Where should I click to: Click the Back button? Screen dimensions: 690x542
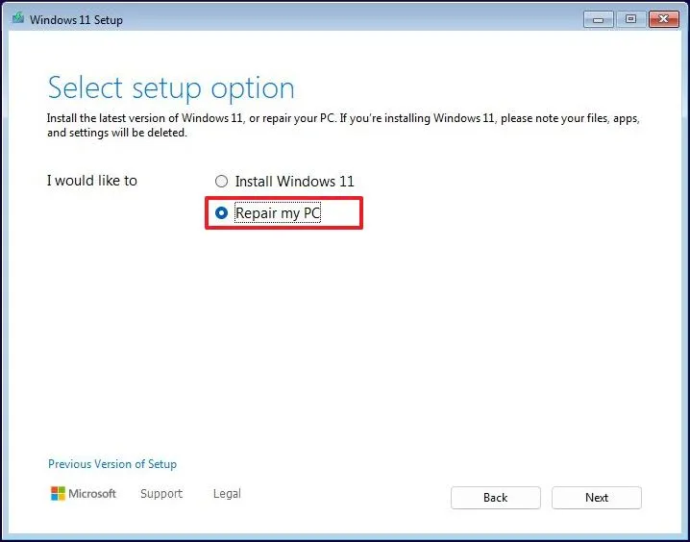(x=496, y=498)
